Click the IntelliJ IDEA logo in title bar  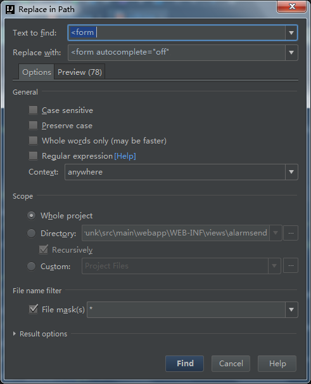[x=10, y=10]
